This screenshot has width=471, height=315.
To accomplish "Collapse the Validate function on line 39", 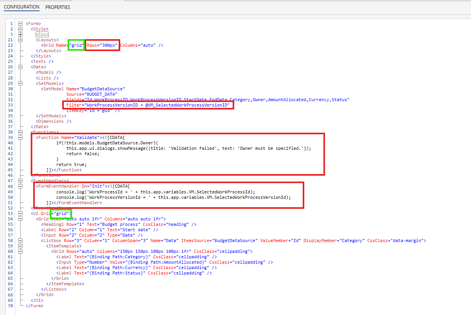I will tap(20, 137).
